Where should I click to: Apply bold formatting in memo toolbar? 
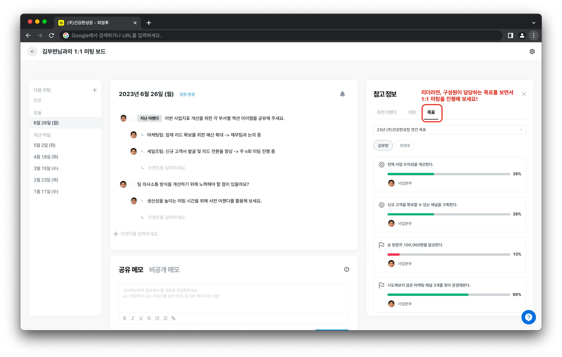tap(124, 318)
